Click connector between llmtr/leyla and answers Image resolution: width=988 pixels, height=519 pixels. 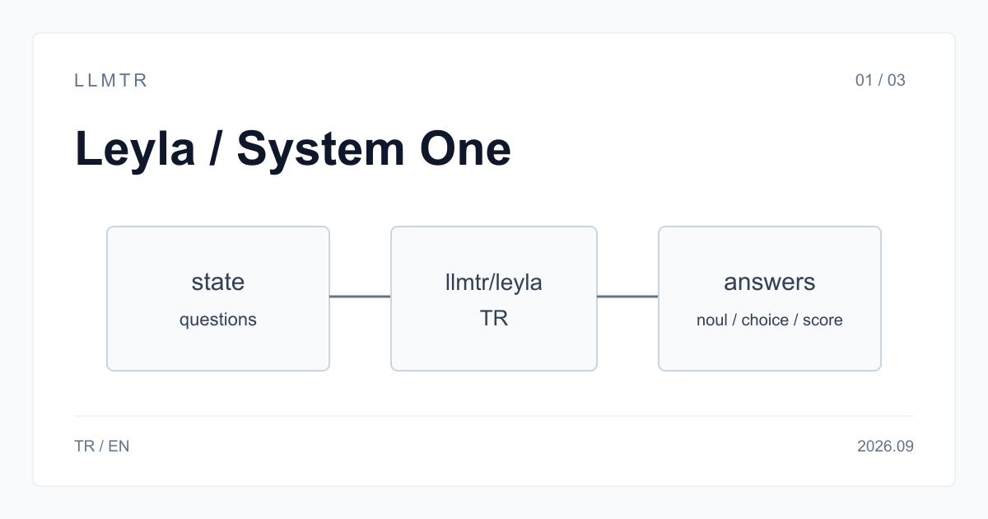pos(627,296)
